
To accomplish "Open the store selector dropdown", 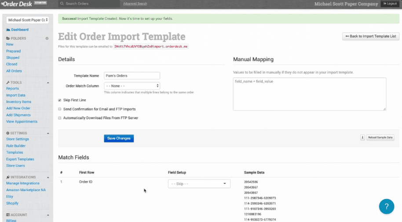I will [x=27, y=20].
